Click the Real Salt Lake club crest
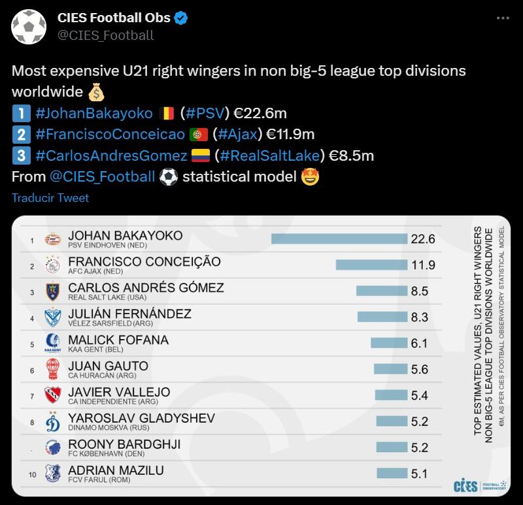This screenshot has width=523, height=505. coord(52,292)
